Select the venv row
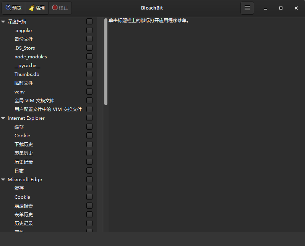The height and width of the screenshot is (246, 305). (x=49, y=92)
